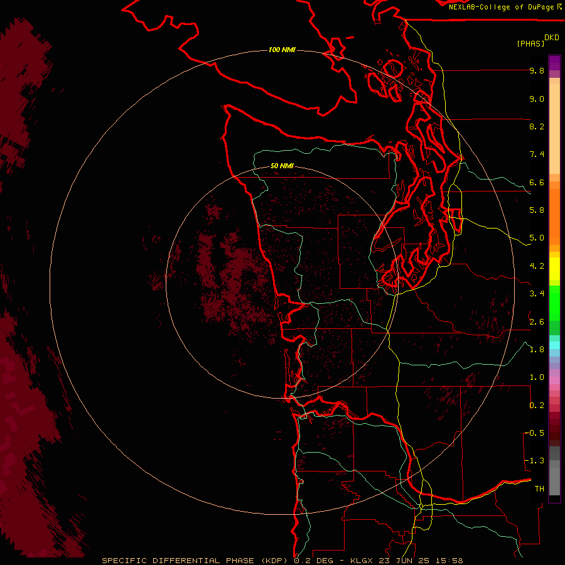565x565 pixels.
Task: Click the DKD legend heading
Action: click(552, 38)
